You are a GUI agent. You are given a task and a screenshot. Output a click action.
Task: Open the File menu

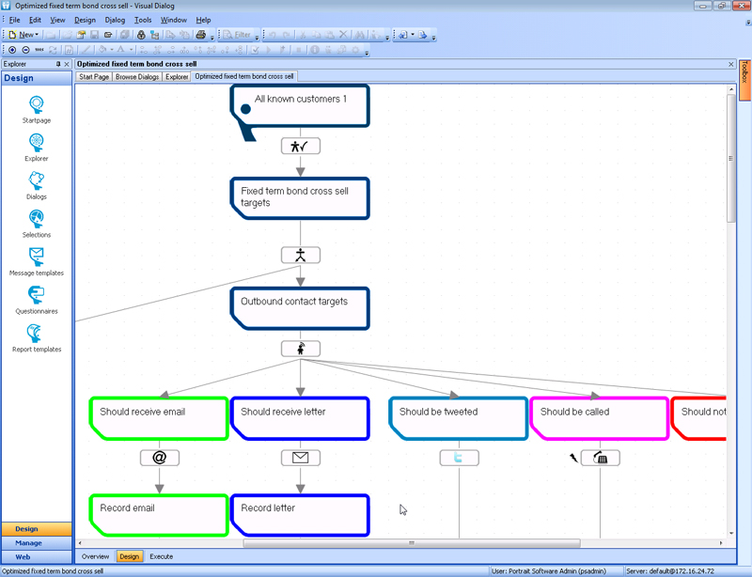tap(14, 20)
